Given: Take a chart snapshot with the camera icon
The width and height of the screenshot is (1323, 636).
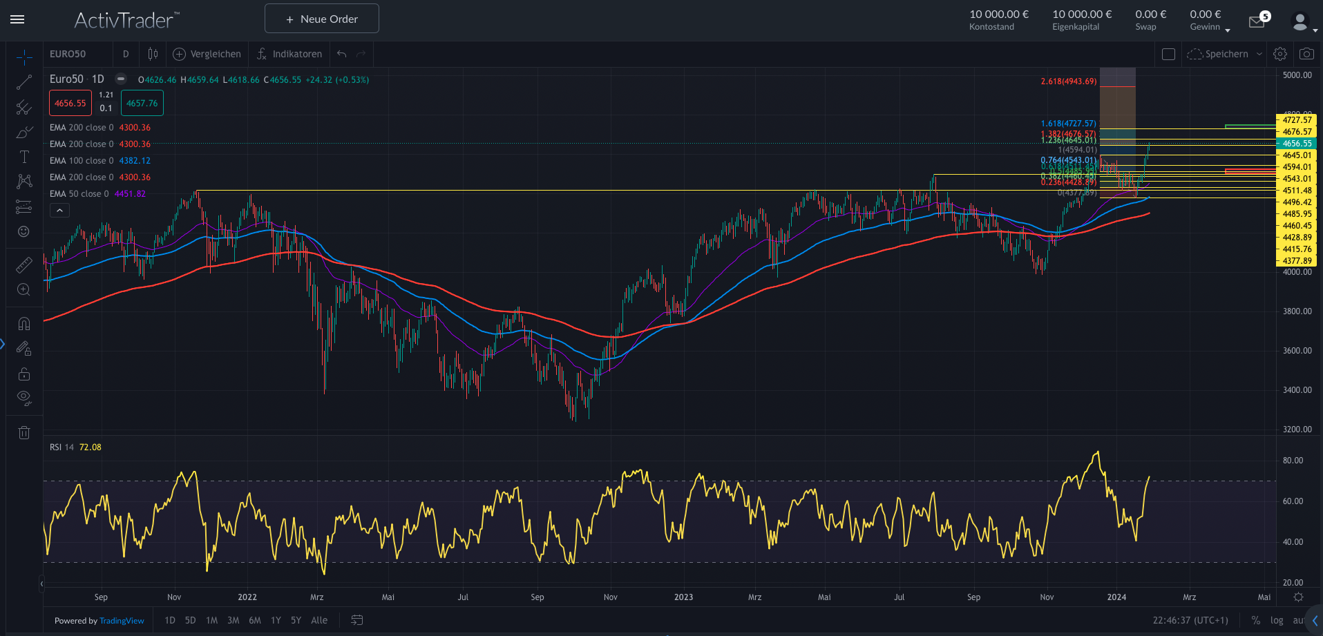Looking at the screenshot, I should (x=1306, y=53).
